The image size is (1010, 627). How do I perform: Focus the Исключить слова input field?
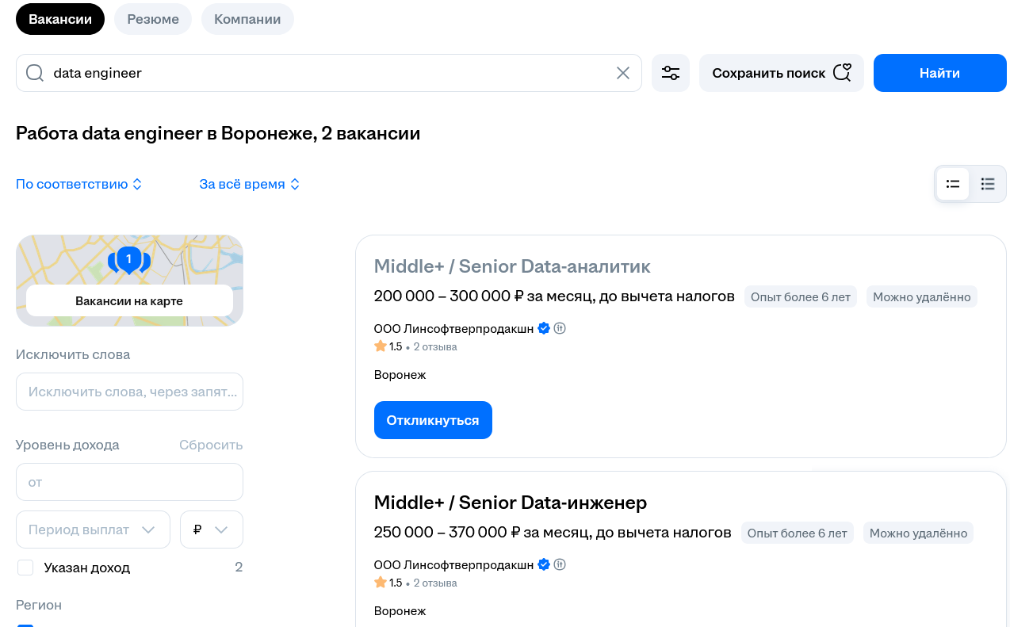pos(129,392)
